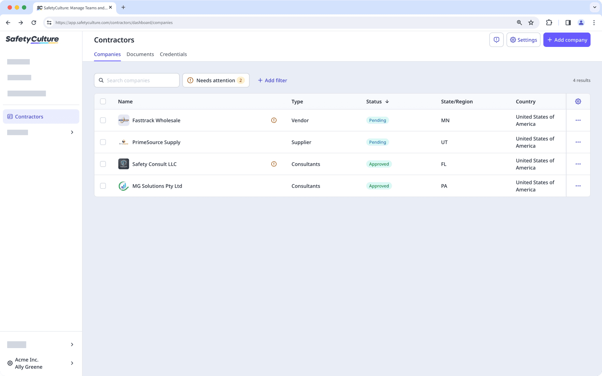
Task: Click the Status column sort arrow
Action: pos(388,101)
